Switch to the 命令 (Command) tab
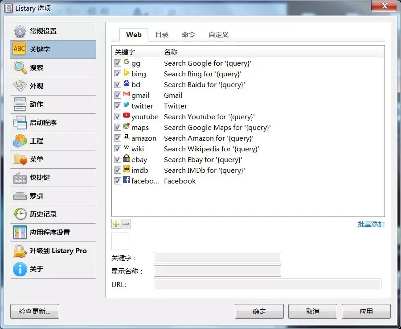 [188, 34]
